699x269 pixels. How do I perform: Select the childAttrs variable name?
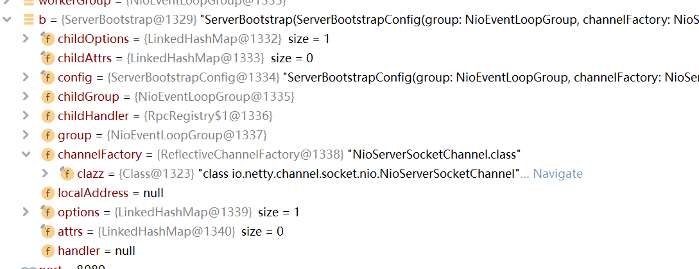click(x=84, y=58)
